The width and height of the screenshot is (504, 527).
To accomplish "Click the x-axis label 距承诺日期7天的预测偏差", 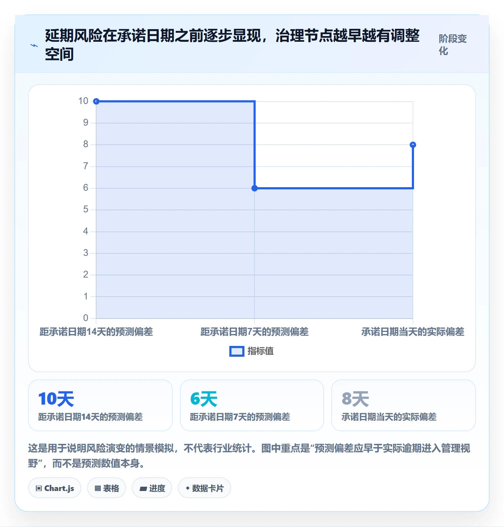I will click(255, 332).
